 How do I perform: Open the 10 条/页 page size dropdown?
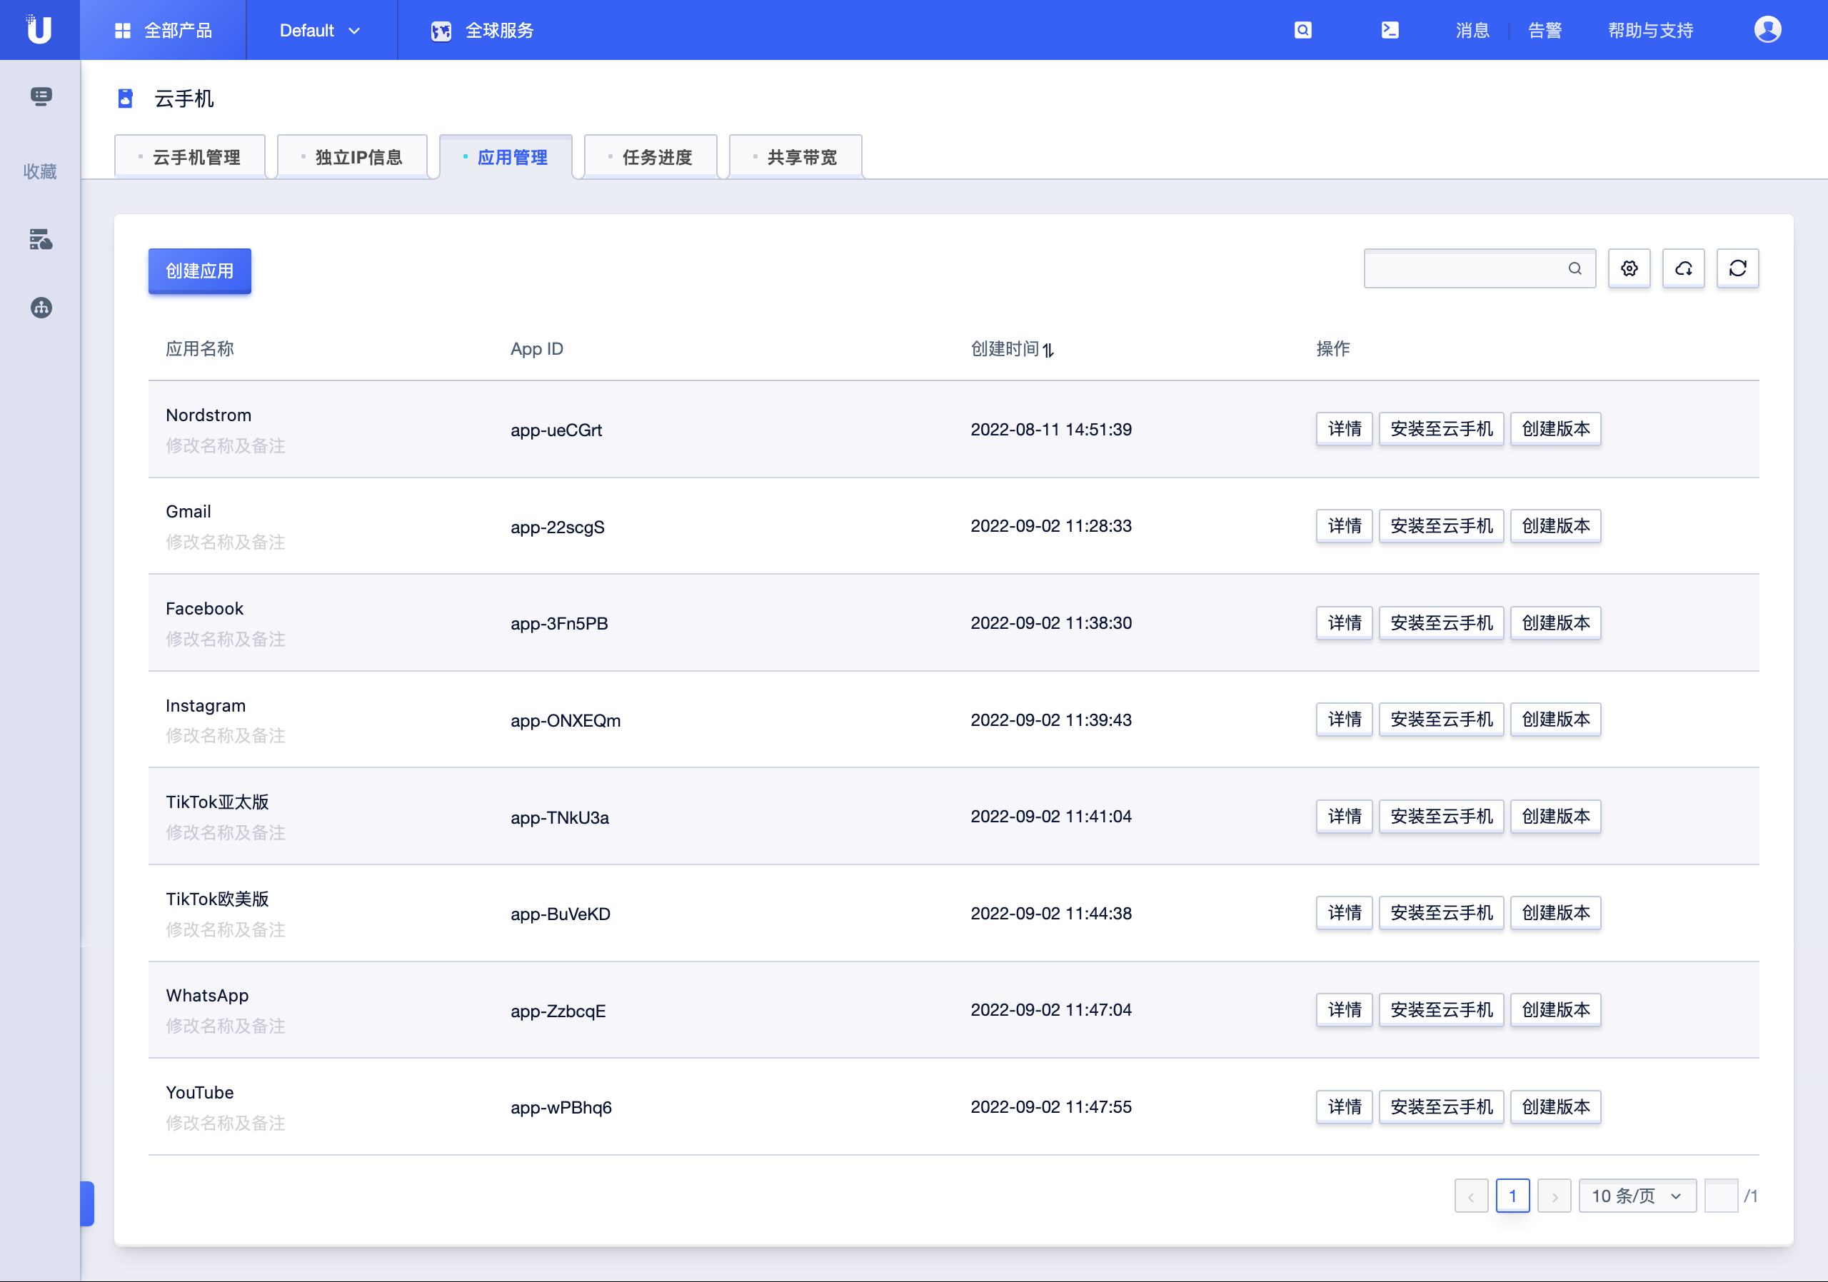(1637, 1196)
